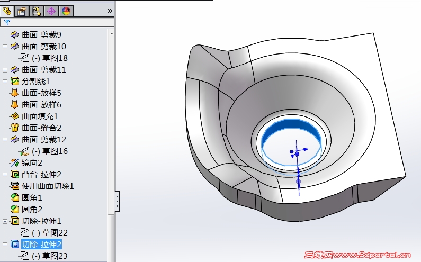The width and height of the screenshot is (421, 262).
Task: Select the 草图23 sketch icon
Action: click(25, 256)
